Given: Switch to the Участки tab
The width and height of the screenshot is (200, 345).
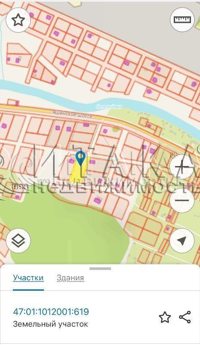Looking at the screenshot, I should 28,278.
